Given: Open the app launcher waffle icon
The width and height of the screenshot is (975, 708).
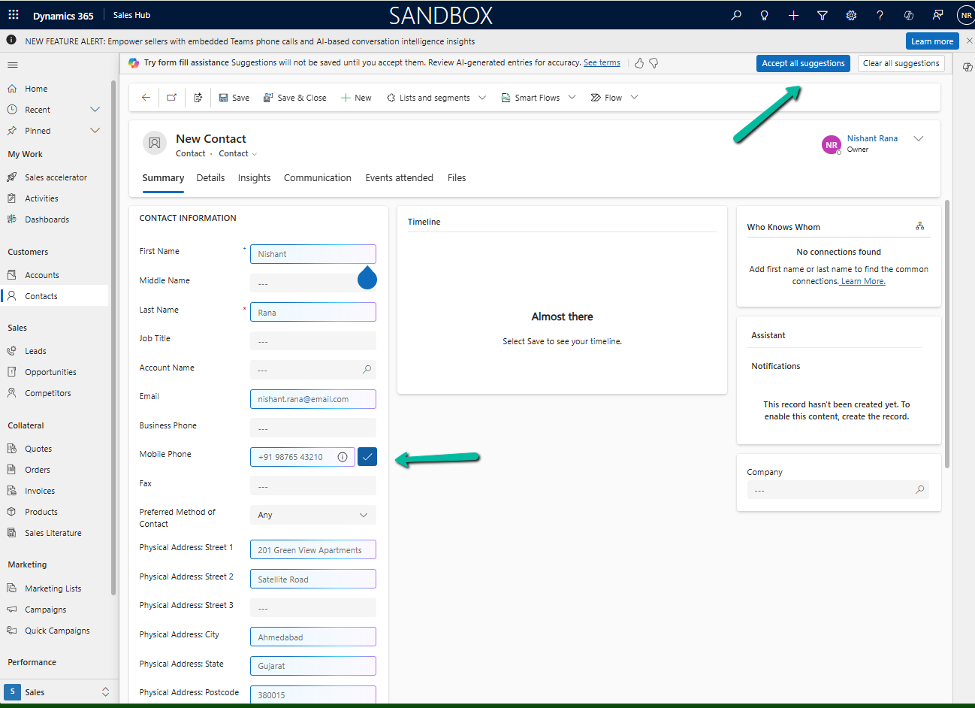Looking at the screenshot, I should click(14, 15).
